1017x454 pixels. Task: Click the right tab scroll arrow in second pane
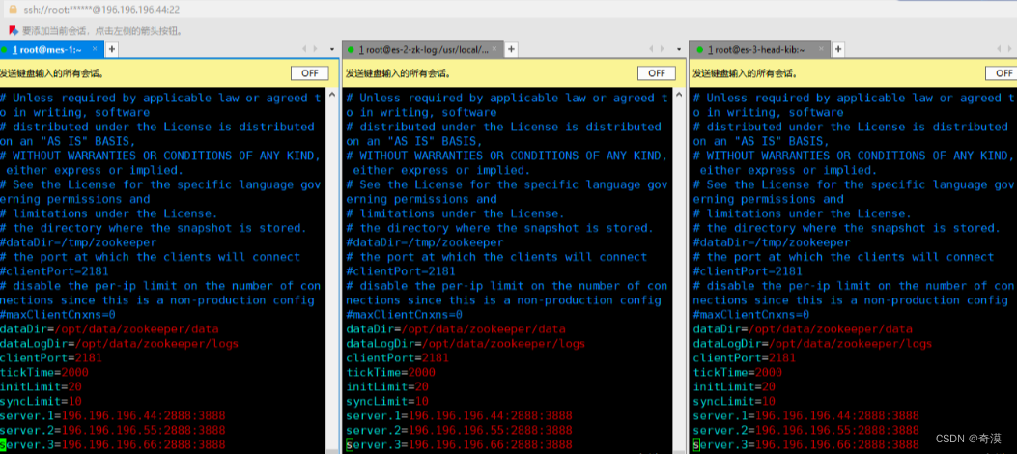(663, 49)
